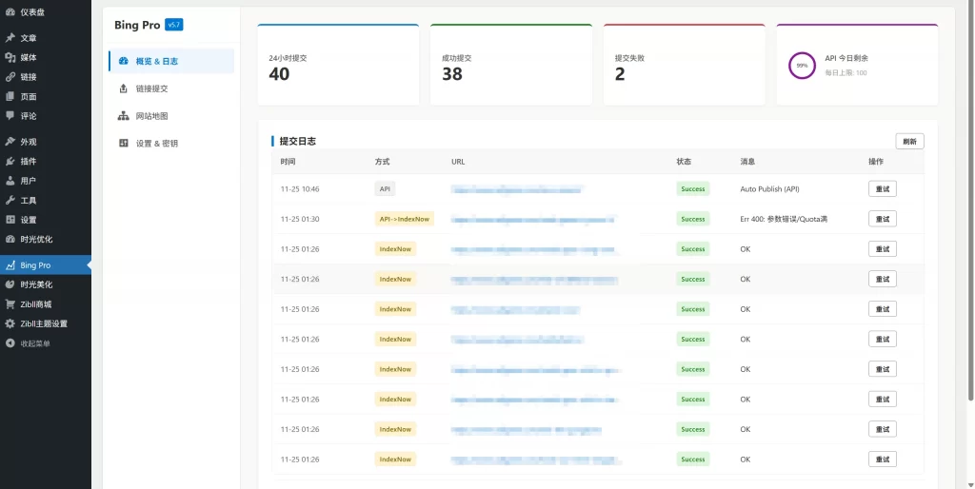This screenshot has width=975, height=489.
Task: Click the person icon beside 用户
Action: (10, 181)
